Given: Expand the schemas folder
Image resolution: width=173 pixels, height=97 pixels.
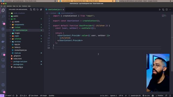Looking at the screenshot, I should tap(10, 39).
